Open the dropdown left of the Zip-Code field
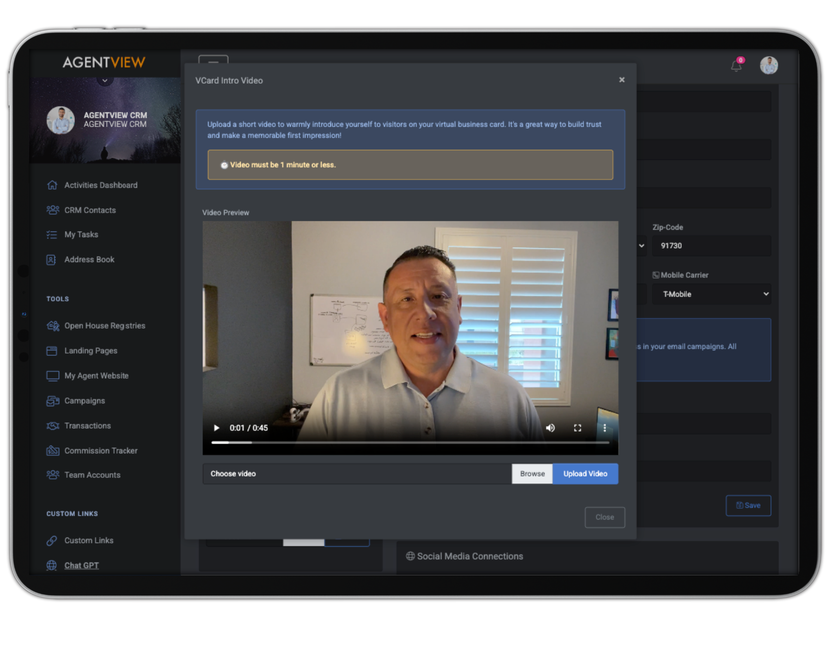 (641, 245)
